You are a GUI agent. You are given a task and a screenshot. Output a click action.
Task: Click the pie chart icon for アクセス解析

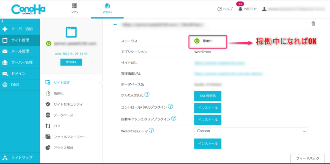click(48, 148)
